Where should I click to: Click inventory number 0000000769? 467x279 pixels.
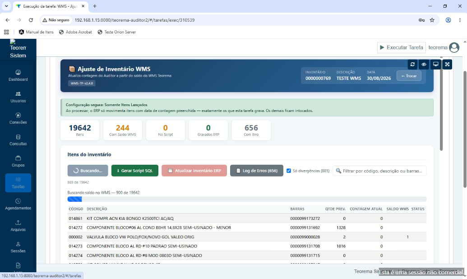click(318, 79)
